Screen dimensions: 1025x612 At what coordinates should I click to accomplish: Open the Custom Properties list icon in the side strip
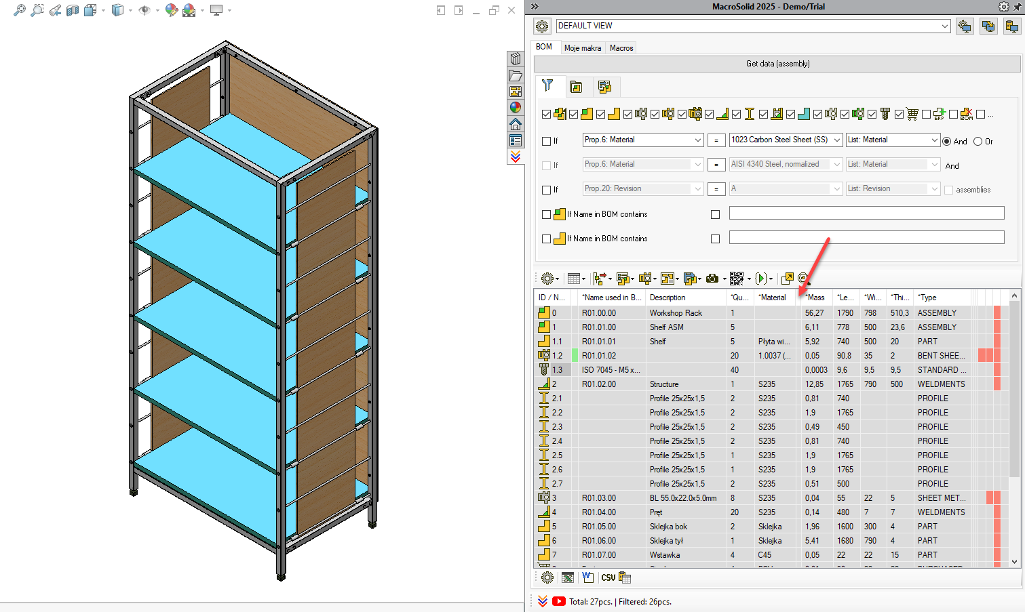tap(516, 140)
